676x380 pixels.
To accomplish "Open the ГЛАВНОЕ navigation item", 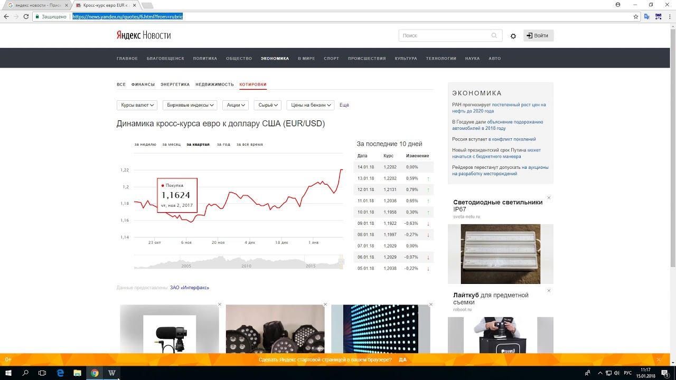I will click(127, 59).
